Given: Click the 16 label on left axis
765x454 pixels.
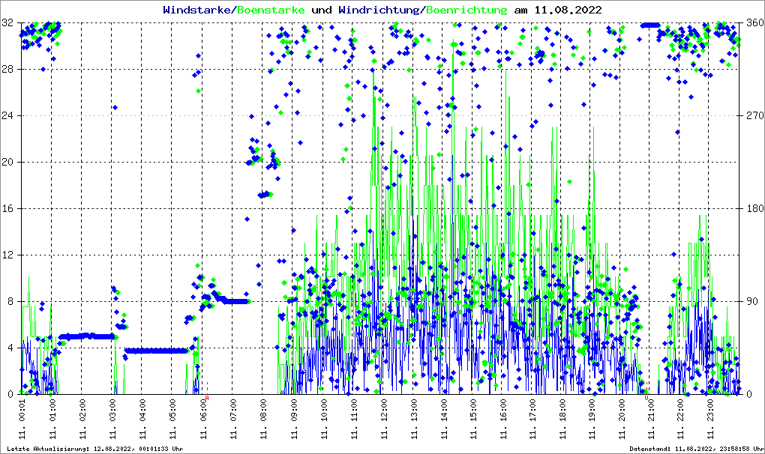Looking at the screenshot, I should pos(7,208).
